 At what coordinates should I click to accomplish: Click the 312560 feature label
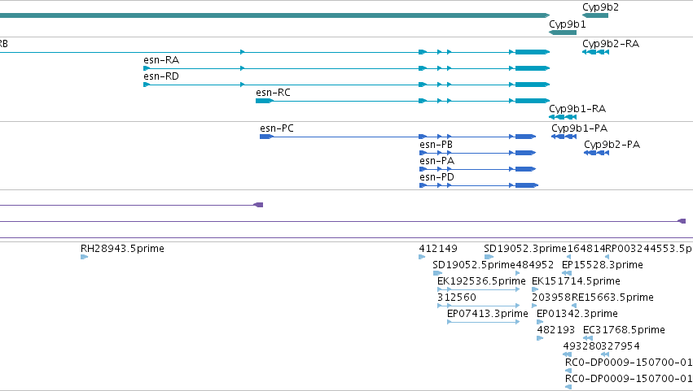pos(457,298)
